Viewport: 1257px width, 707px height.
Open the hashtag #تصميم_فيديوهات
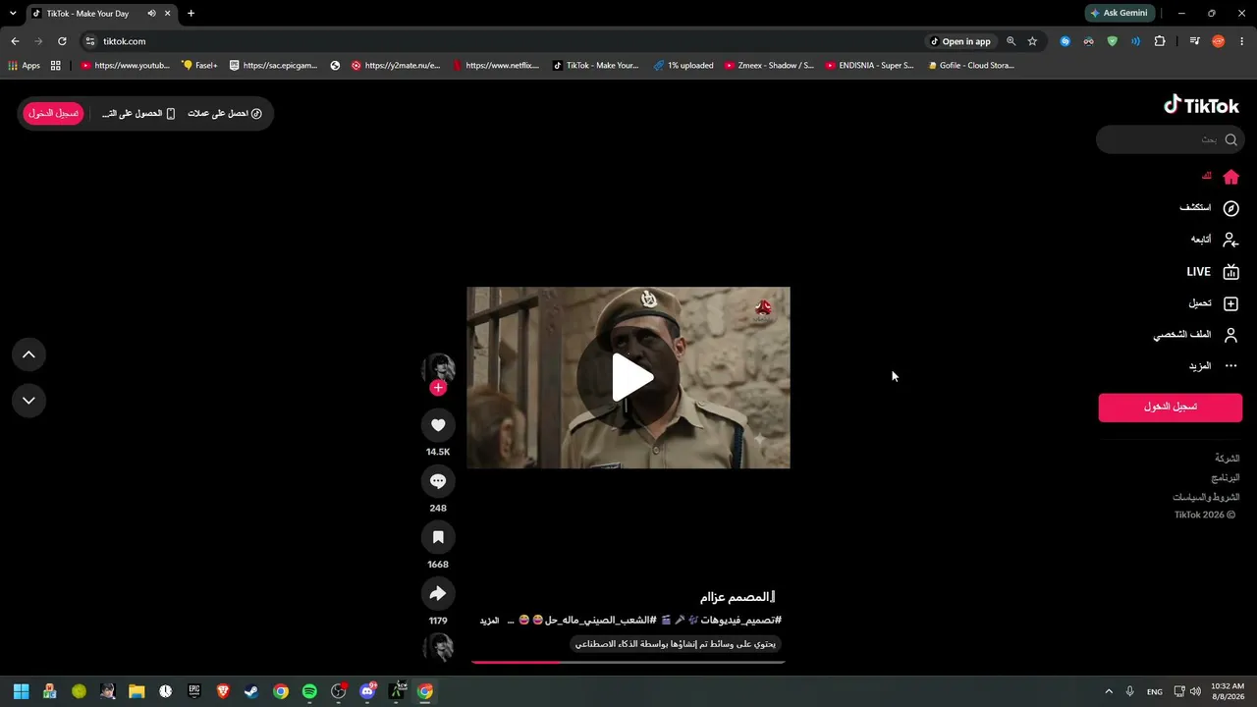pyautogui.click(x=740, y=621)
